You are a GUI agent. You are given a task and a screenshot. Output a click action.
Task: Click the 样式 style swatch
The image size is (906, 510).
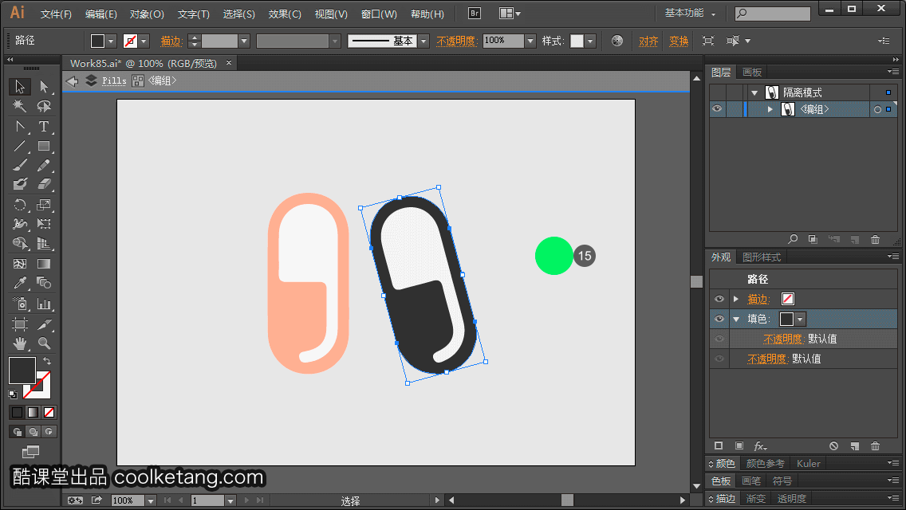tap(577, 41)
